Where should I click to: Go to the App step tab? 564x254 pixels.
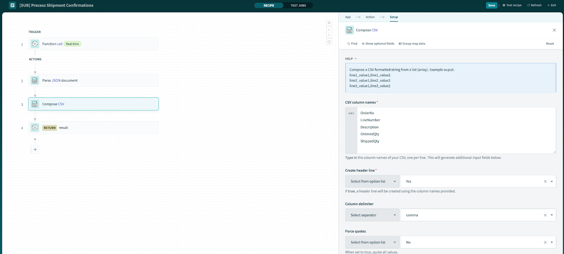coord(348,17)
